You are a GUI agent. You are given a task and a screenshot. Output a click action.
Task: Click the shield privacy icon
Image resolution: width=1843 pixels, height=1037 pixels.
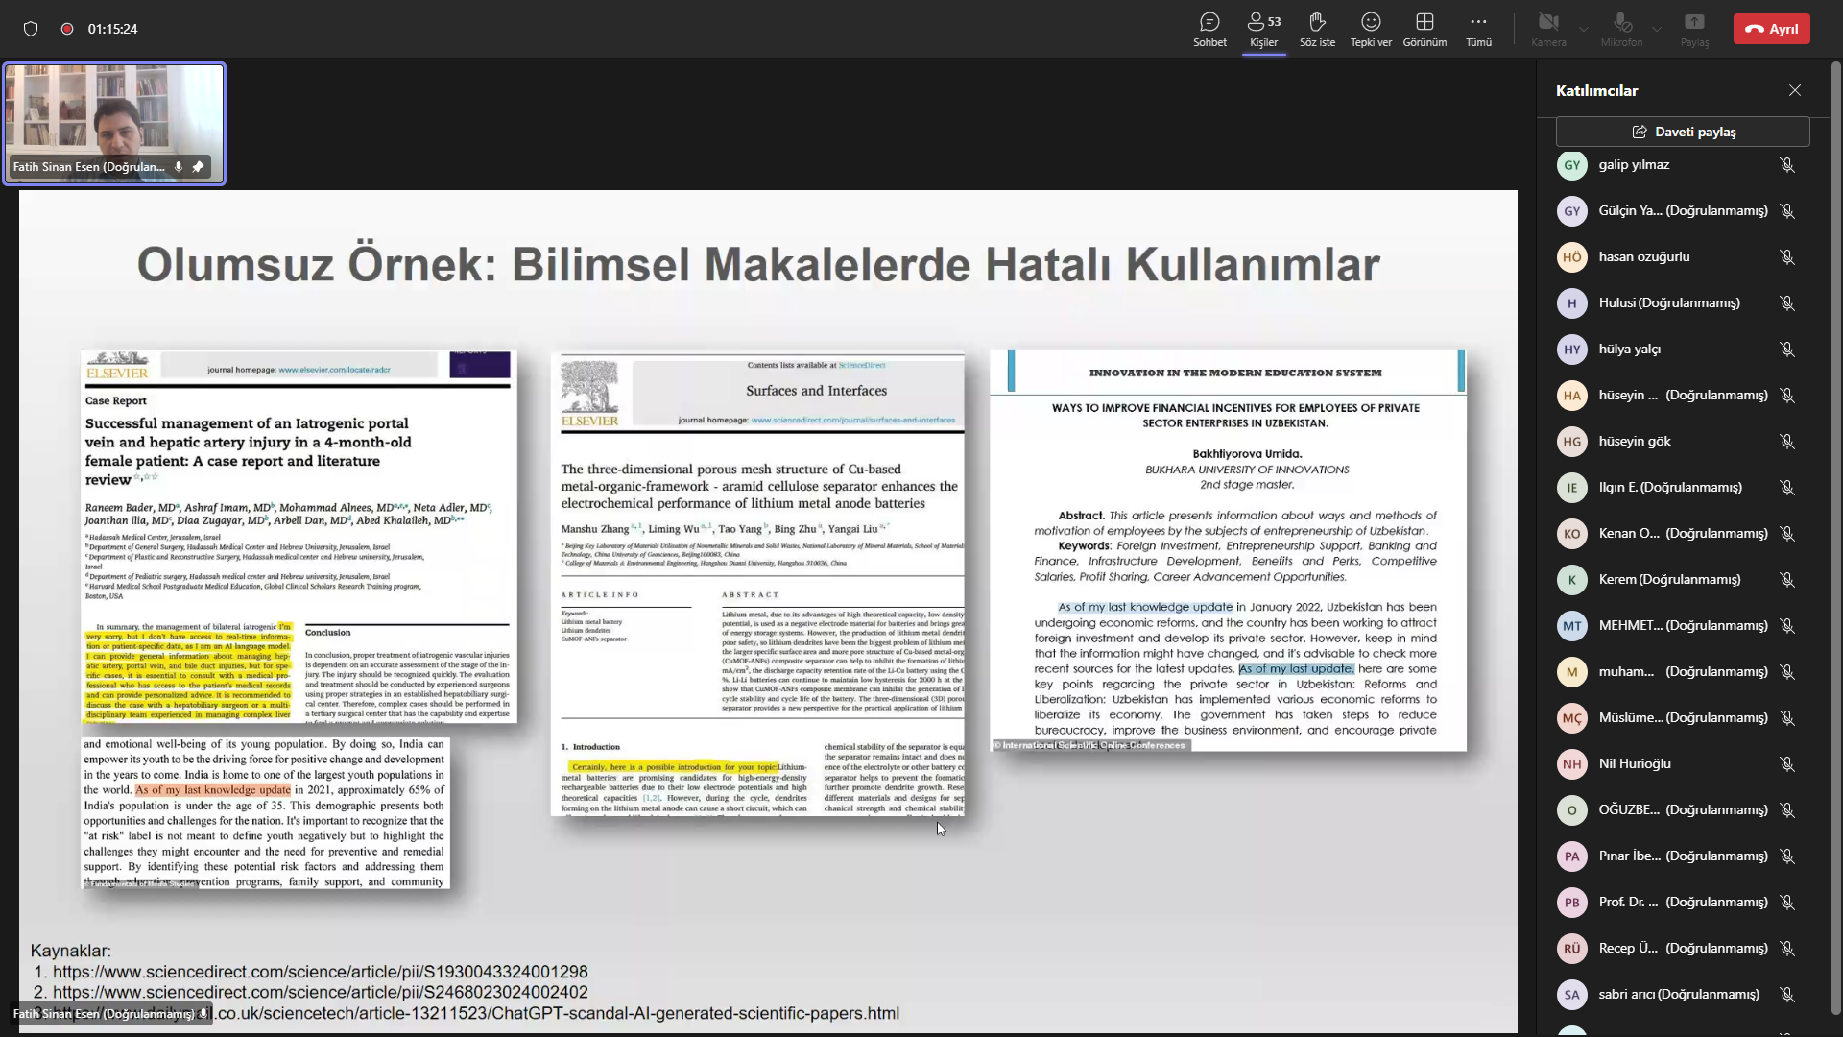(x=31, y=29)
